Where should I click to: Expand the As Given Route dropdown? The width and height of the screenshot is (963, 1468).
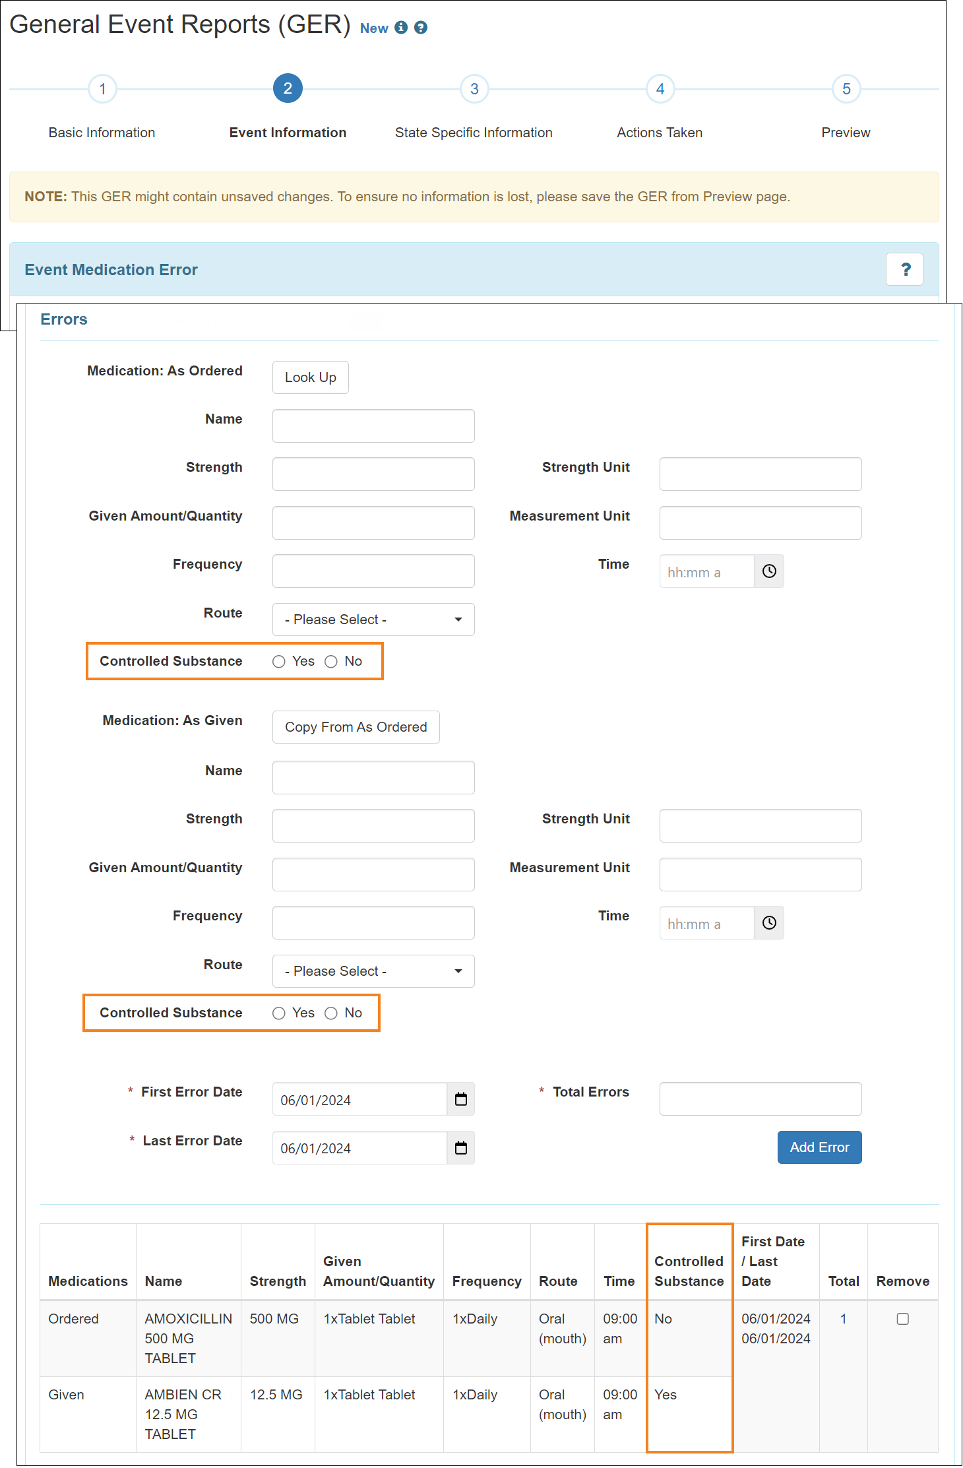(373, 971)
